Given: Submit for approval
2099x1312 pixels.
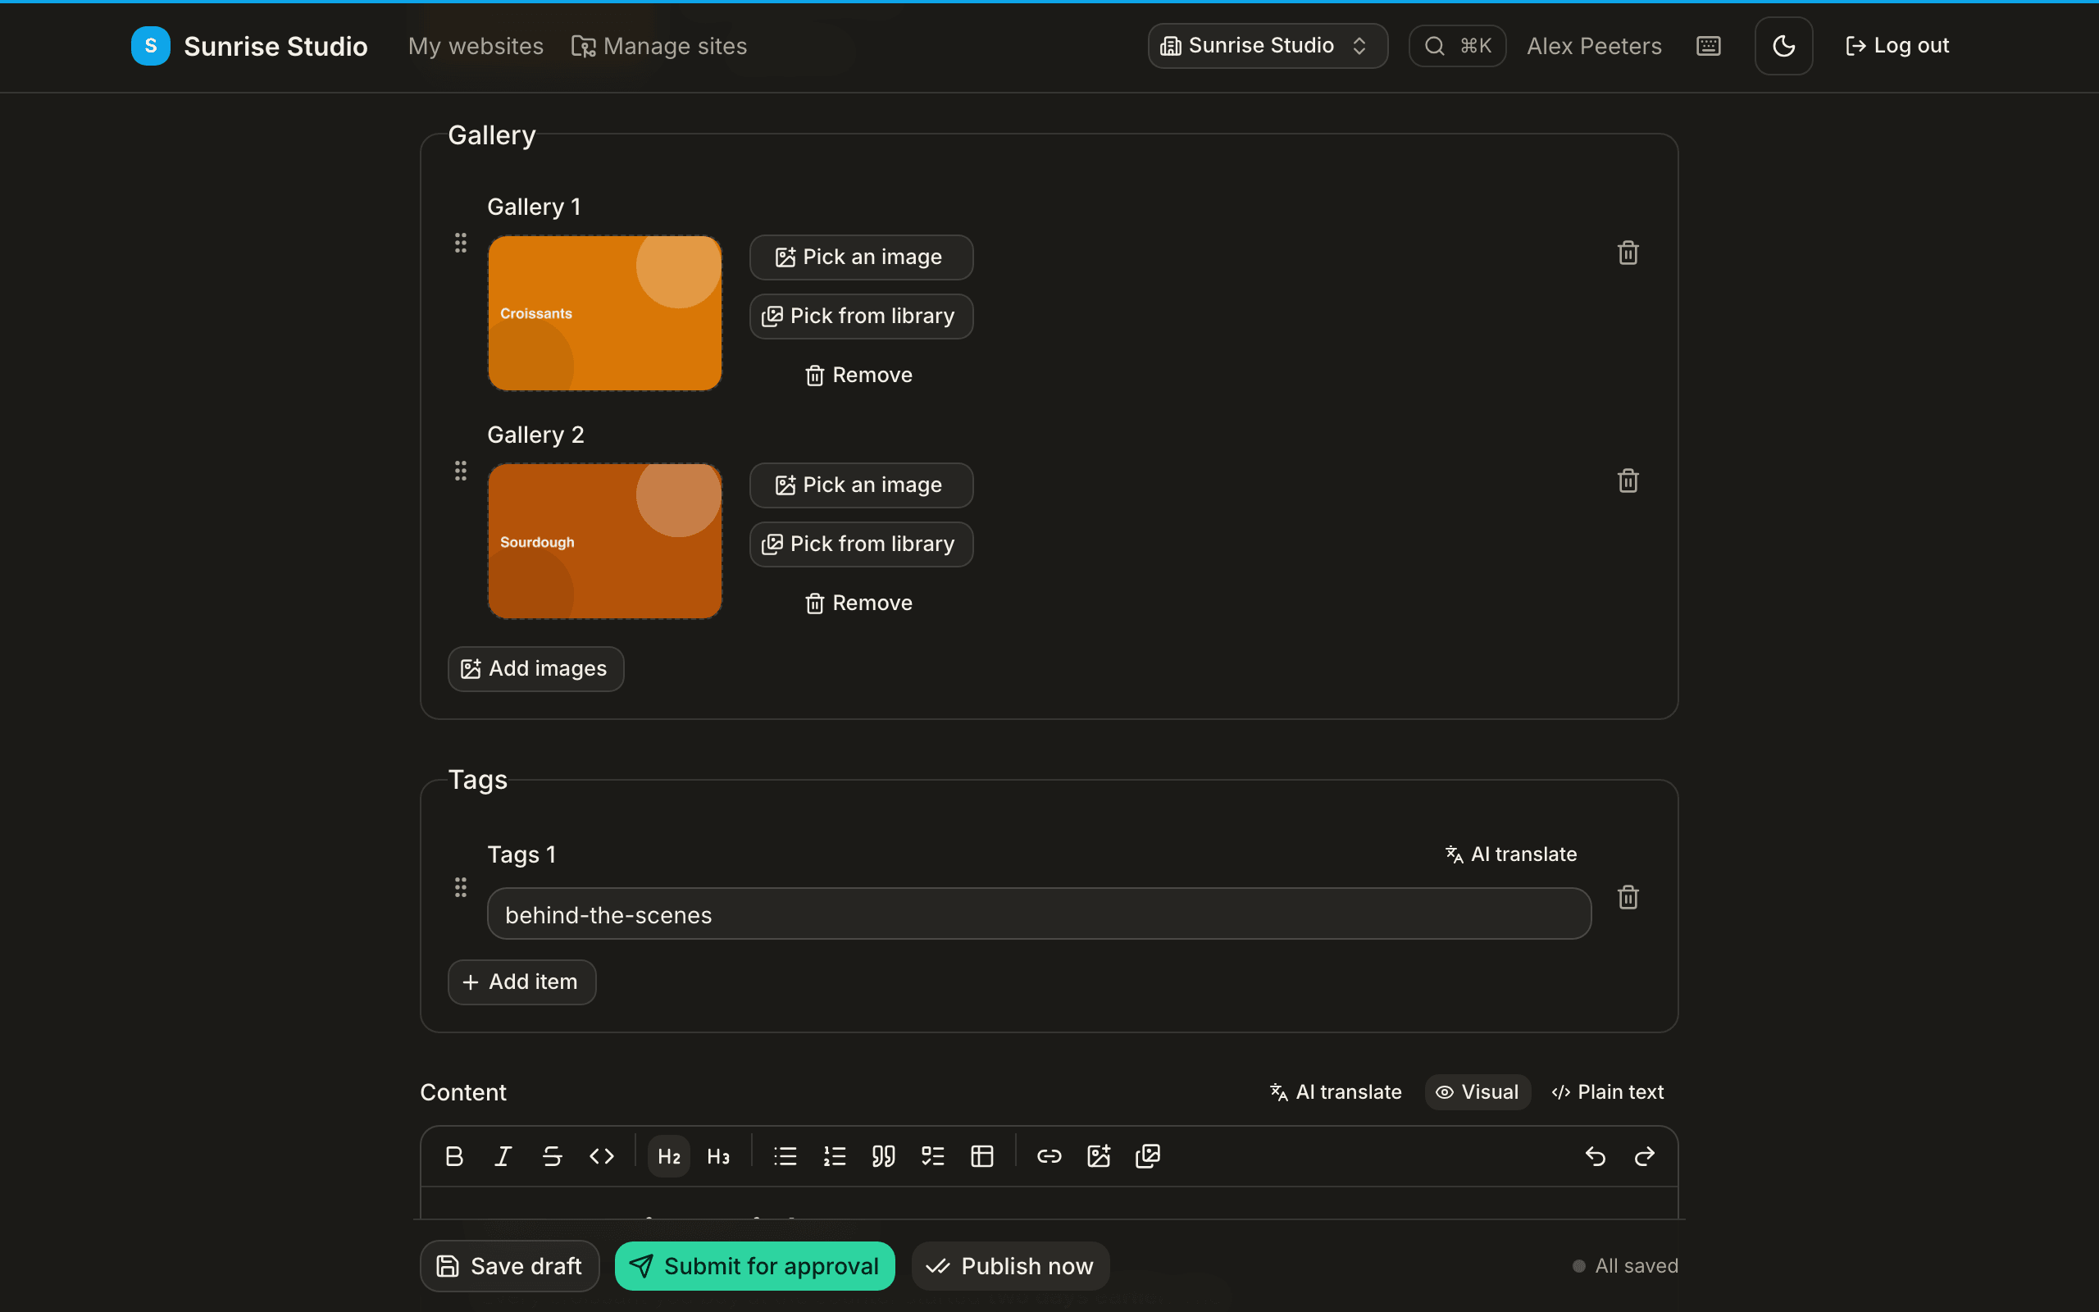Looking at the screenshot, I should click(x=754, y=1266).
